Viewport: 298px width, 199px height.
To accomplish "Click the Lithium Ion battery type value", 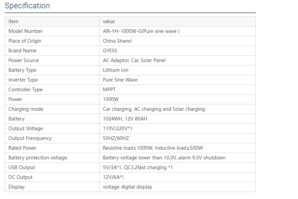I will tap(116, 70).
